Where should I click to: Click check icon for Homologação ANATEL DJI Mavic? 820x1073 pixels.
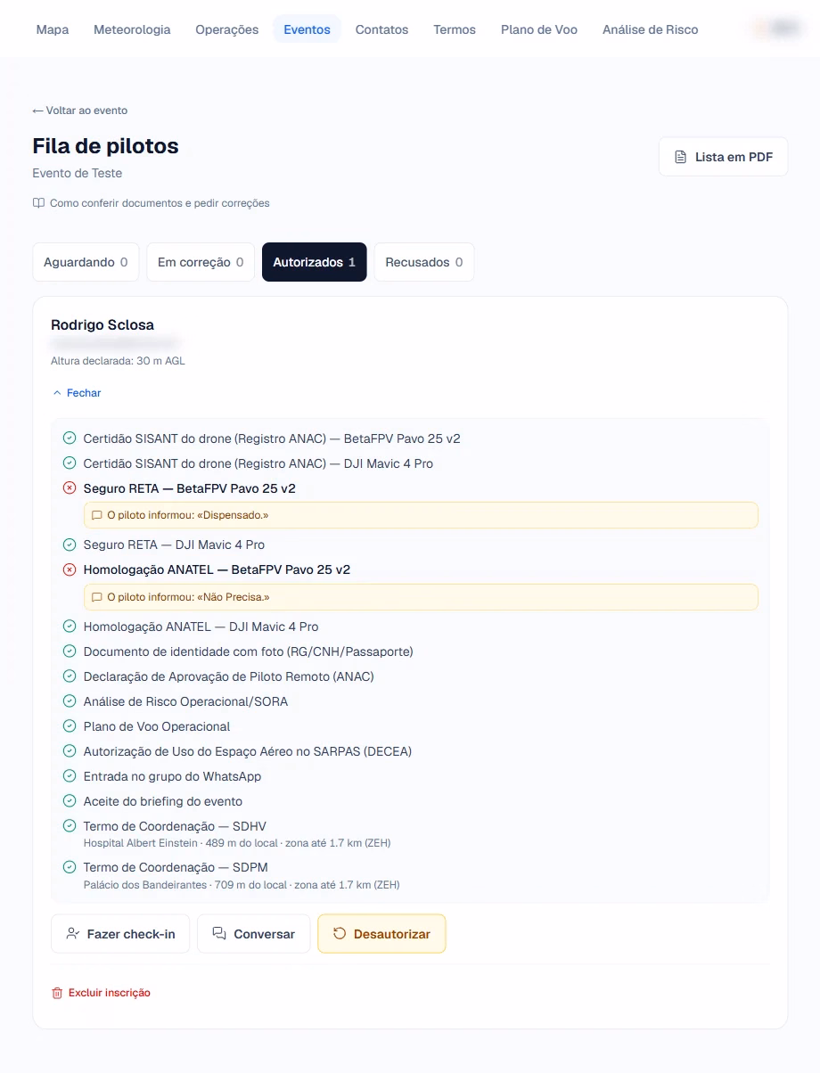(x=70, y=627)
